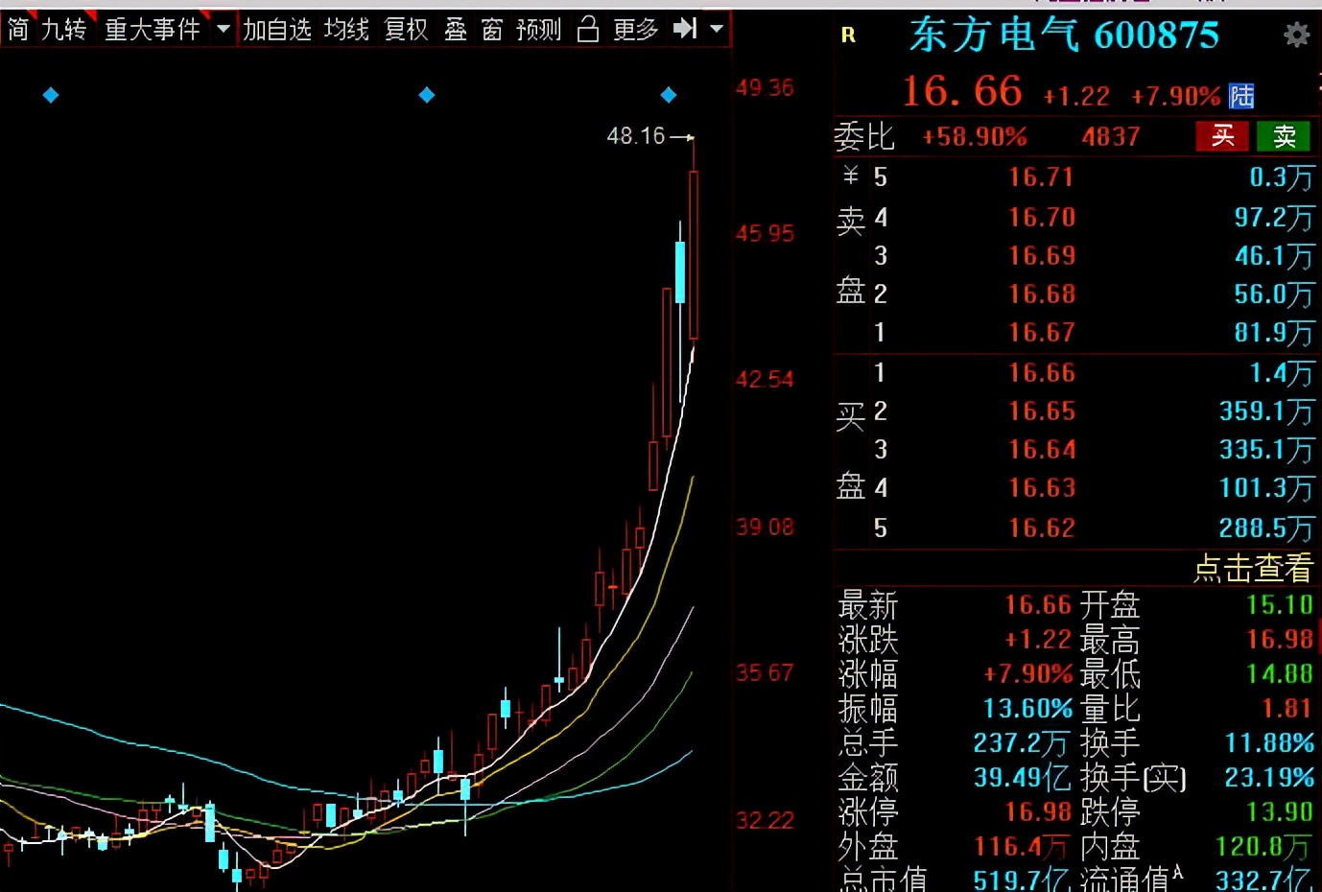Click the 委差 value 4837
Viewport: 1322px width, 892px height.
(x=1111, y=137)
